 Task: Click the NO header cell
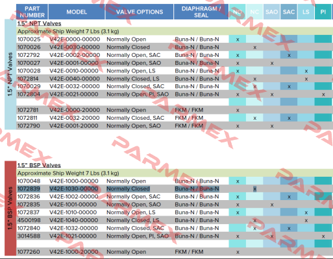coord(238,12)
